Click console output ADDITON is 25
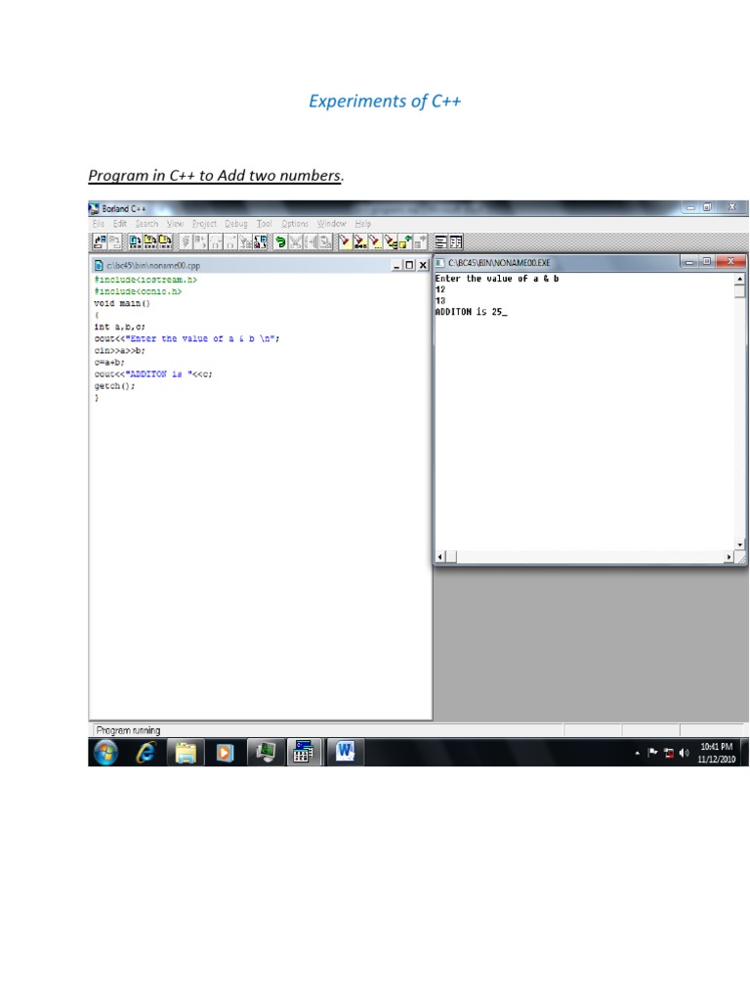This screenshot has width=750, height=1001. click(x=471, y=312)
